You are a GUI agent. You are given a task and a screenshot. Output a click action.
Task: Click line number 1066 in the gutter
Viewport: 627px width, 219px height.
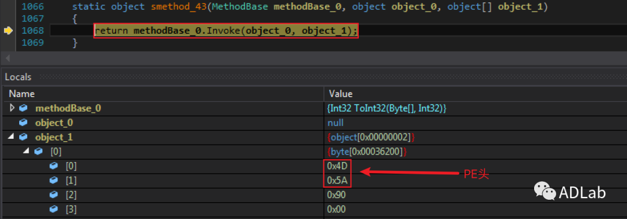[33, 7]
